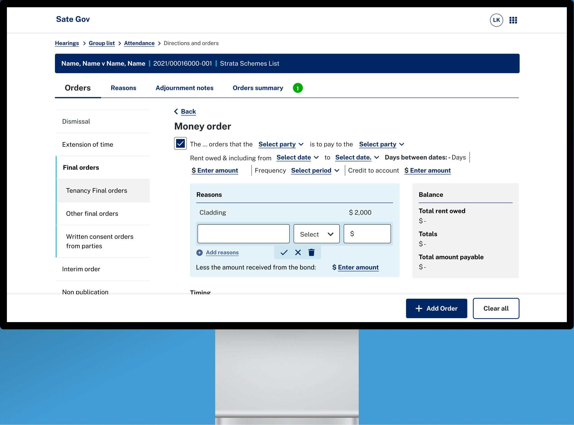
Task: Select Written consent orders from parties
Action: (x=103, y=241)
